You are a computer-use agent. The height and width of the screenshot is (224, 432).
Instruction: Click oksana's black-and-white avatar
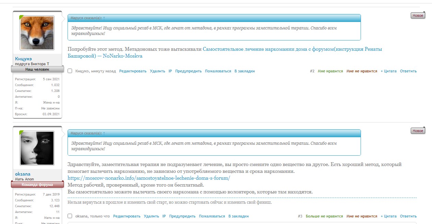pos(36,148)
